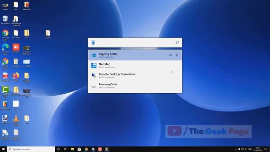Select TheGeekPage Shortcut on the desktop
The height and width of the screenshot is (152, 270).
pos(16,21)
